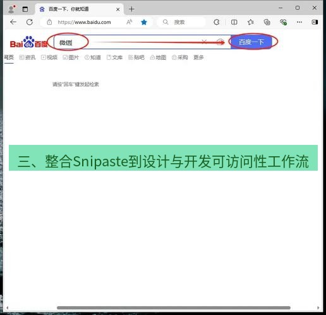Open the settings and more menu
The height and width of the screenshot is (315, 326).
click(299, 22)
